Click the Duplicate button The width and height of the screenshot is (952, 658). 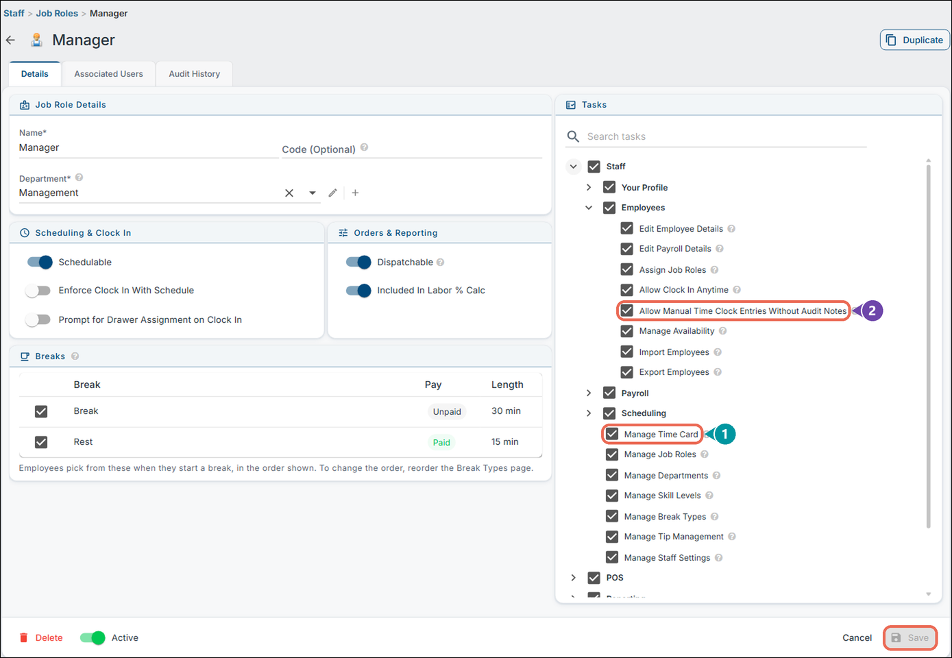[915, 40]
